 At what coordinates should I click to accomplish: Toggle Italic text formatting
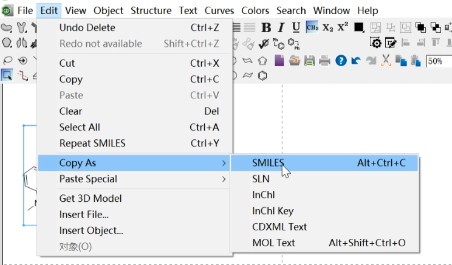(281, 28)
